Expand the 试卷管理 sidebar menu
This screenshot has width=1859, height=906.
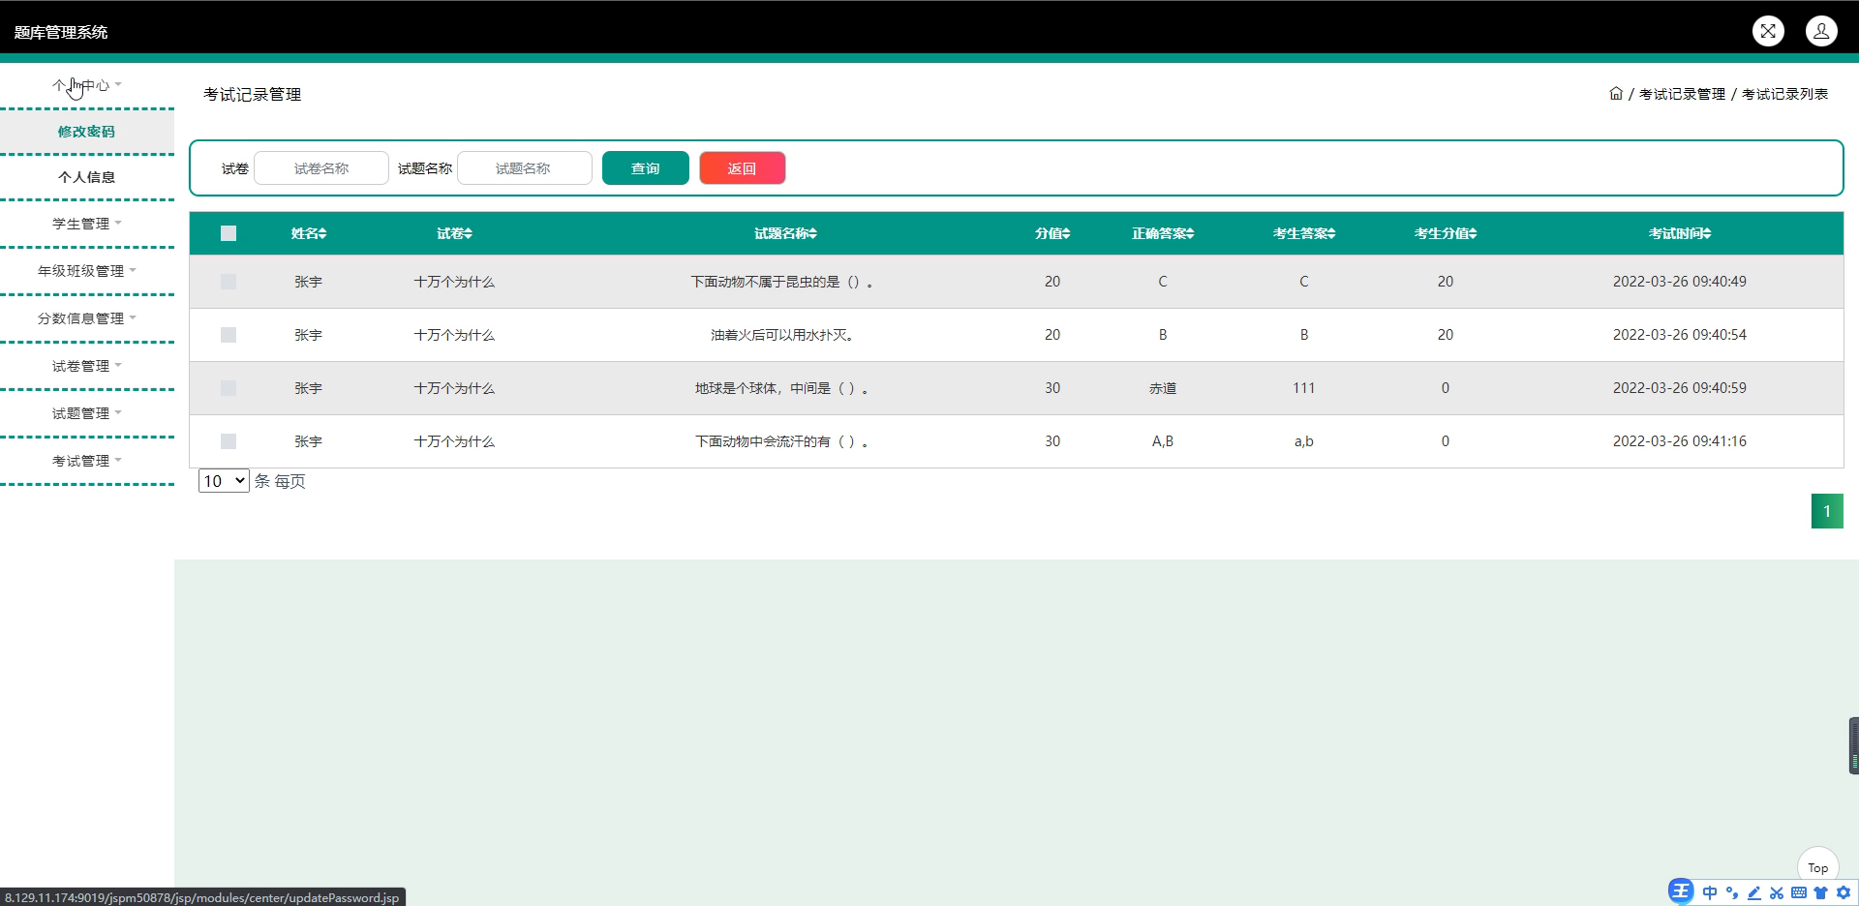point(87,366)
